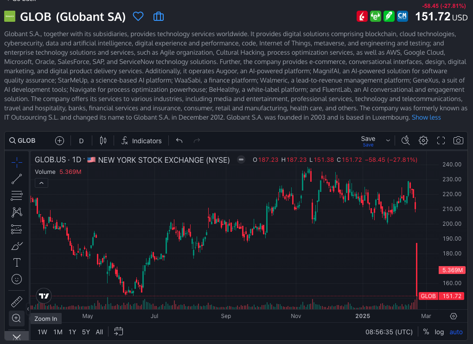This screenshot has height=344, width=473.
Task: Click the TradingView logo on chart
Action: click(44, 296)
